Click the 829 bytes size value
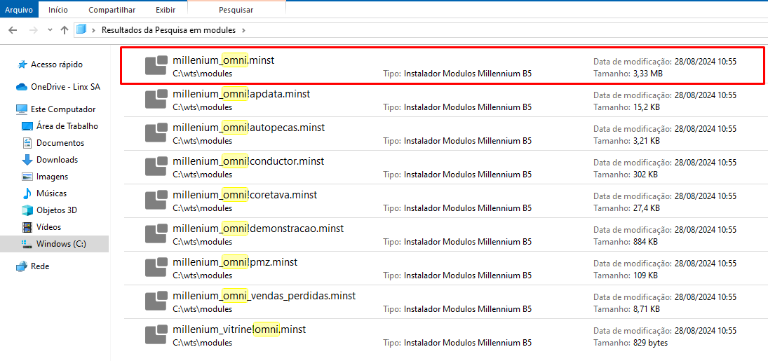 pyautogui.click(x=650, y=343)
